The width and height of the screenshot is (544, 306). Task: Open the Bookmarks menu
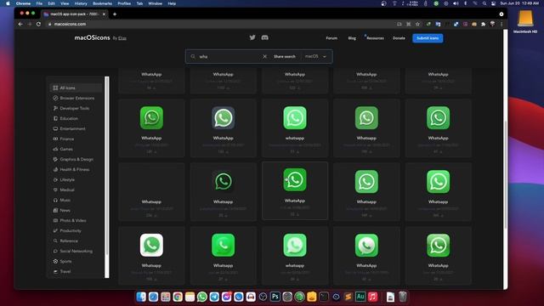tap(102, 3)
